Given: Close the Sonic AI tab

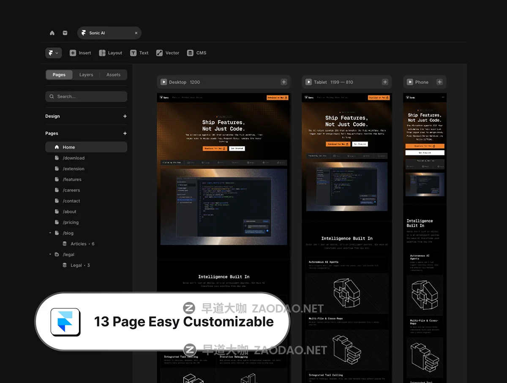Looking at the screenshot, I should [136, 33].
